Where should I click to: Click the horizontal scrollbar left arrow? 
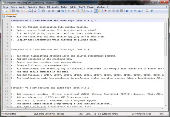pos(4,109)
